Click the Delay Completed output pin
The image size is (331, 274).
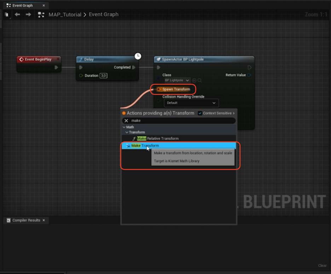click(134, 67)
